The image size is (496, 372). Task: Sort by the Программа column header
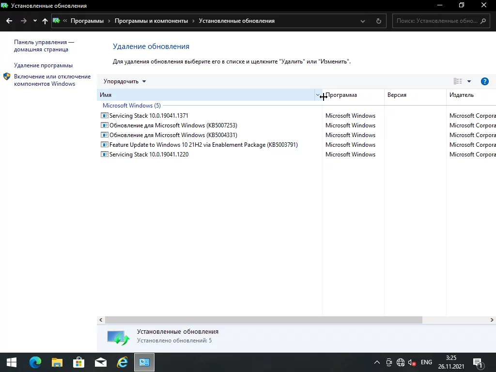coord(353,95)
